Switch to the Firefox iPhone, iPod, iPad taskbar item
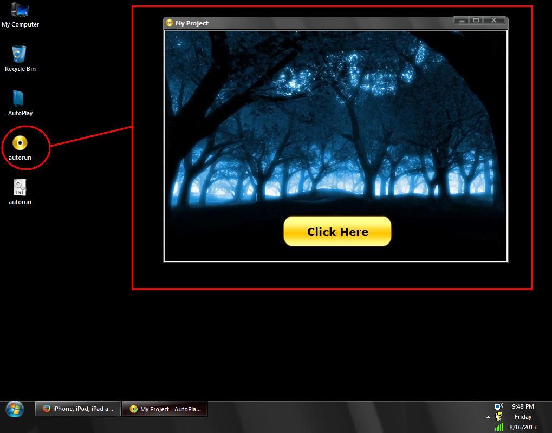Image resolution: width=552 pixels, height=433 pixels. (x=78, y=409)
